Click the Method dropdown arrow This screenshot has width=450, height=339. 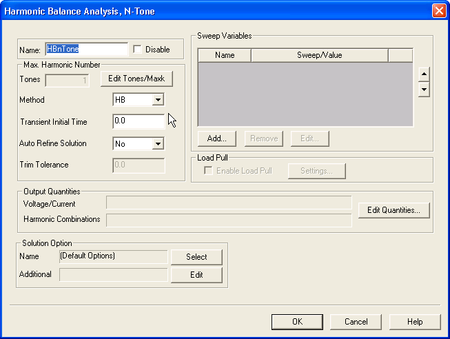coord(158,100)
